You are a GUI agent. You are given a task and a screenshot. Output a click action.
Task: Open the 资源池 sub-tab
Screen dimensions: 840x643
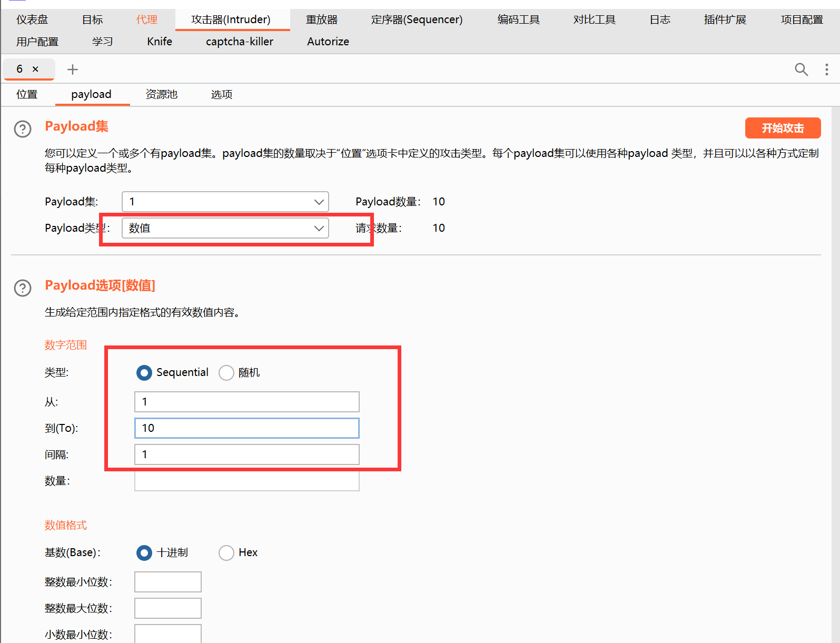click(x=162, y=94)
